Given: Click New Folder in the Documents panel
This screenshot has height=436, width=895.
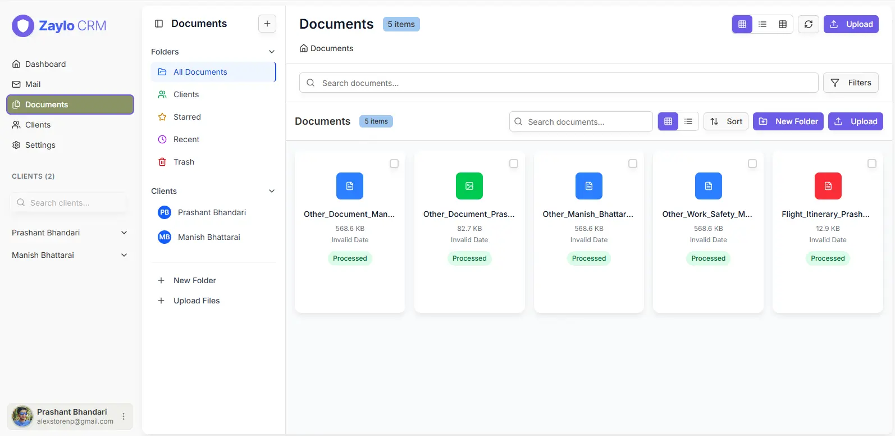Looking at the screenshot, I should [x=213, y=280].
